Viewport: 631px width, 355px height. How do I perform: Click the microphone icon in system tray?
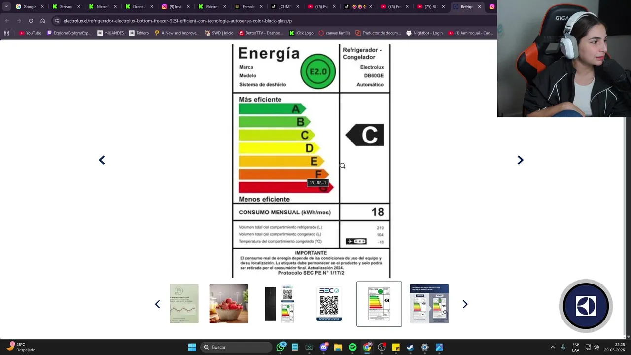pos(563,347)
